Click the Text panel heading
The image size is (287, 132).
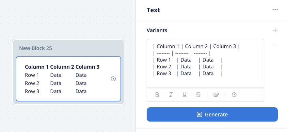point(153,10)
